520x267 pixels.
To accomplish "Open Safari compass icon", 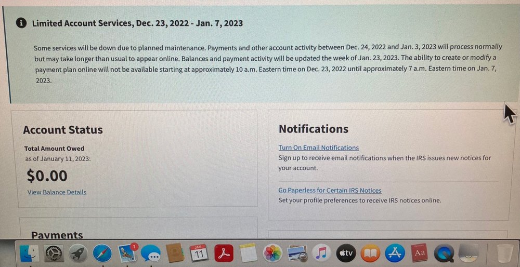I will click(x=102, y=253).
